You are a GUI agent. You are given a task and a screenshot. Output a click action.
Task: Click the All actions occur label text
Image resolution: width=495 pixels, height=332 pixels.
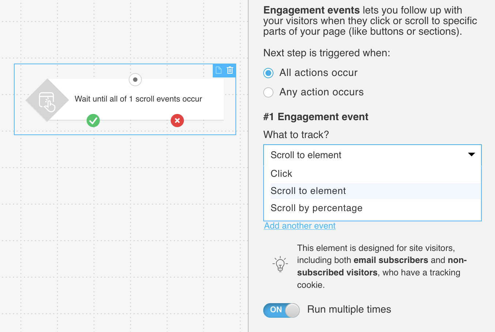tap(318, 73)
